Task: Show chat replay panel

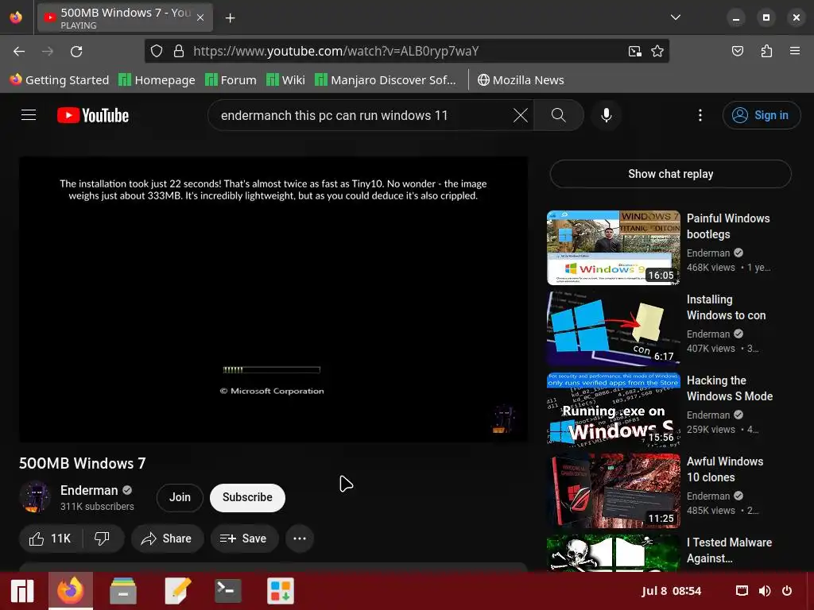Action: 670,174
